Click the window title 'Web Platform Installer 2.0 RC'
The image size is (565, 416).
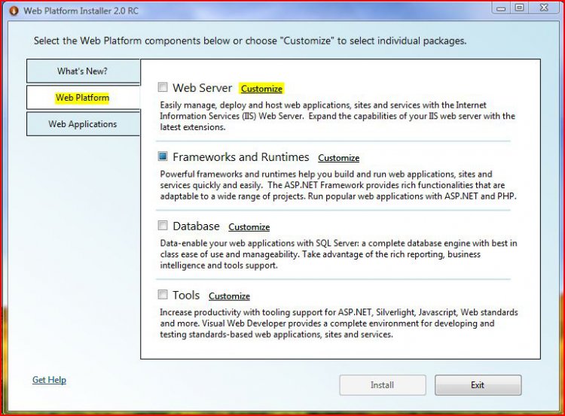[81, 11]
